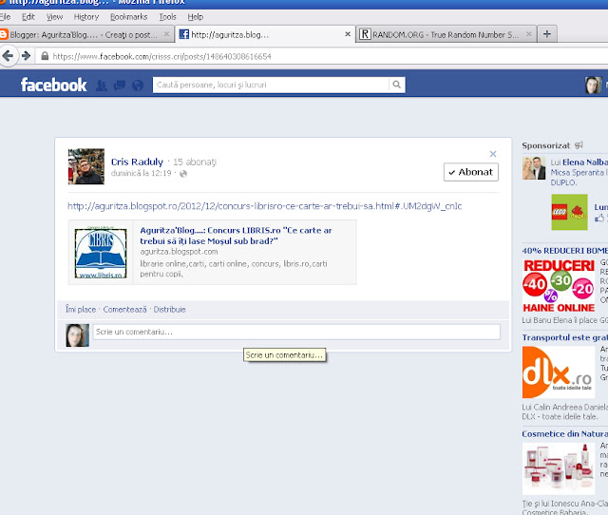608x515 pixels.
Task: Open Concurs LIBRIS.ro article title link
Action: click(x=236, y=236)
